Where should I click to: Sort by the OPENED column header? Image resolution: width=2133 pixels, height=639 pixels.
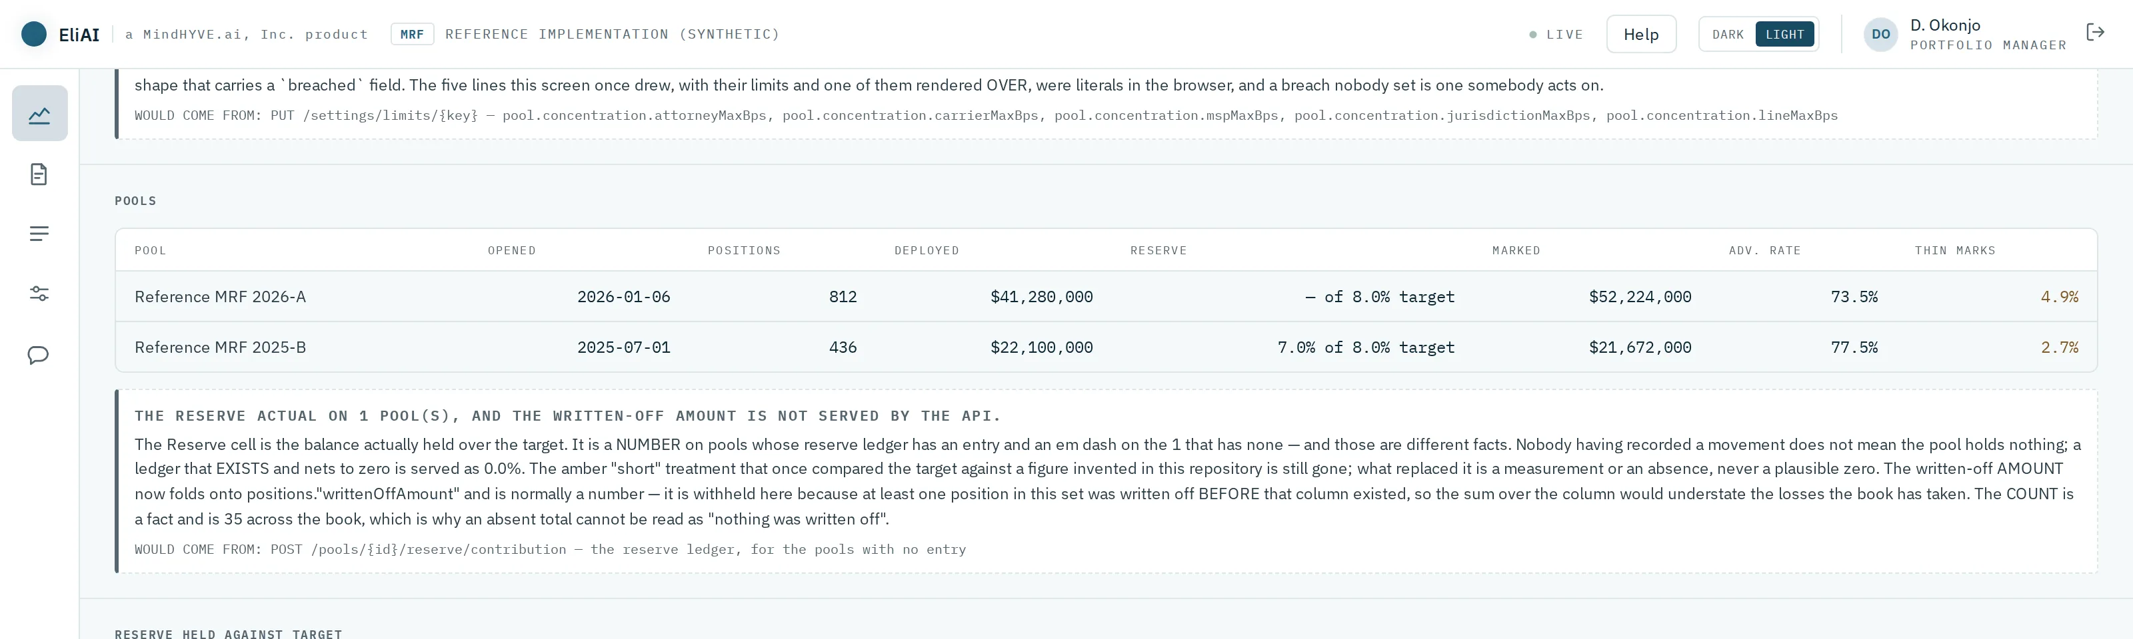coord(512,250)
